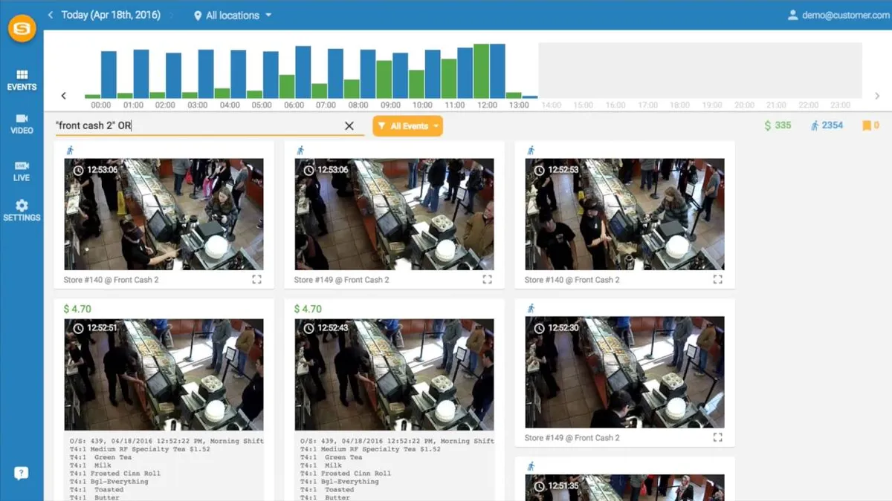892x501 pixels.
Task: Expand fullscreen on 12:52:53 Store #140 card
Action: click(x=718, y=280)
